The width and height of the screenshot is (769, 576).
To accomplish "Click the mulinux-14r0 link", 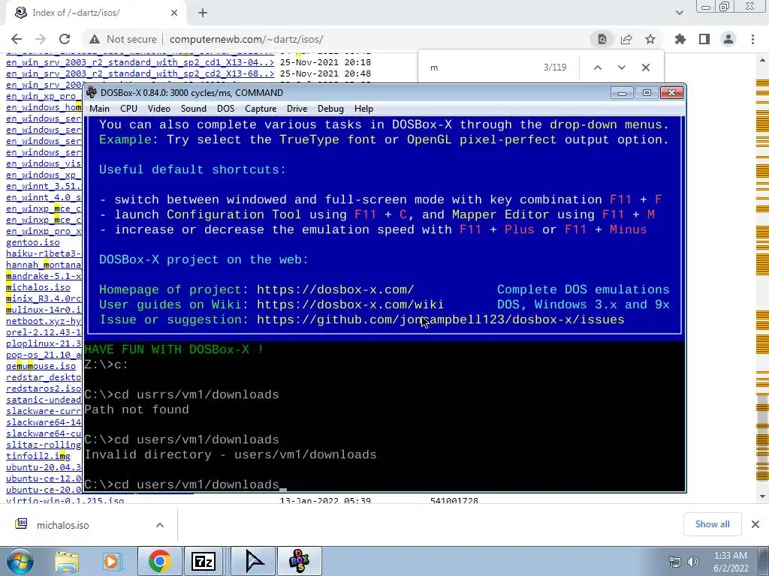I will click(x=44, y=310).
